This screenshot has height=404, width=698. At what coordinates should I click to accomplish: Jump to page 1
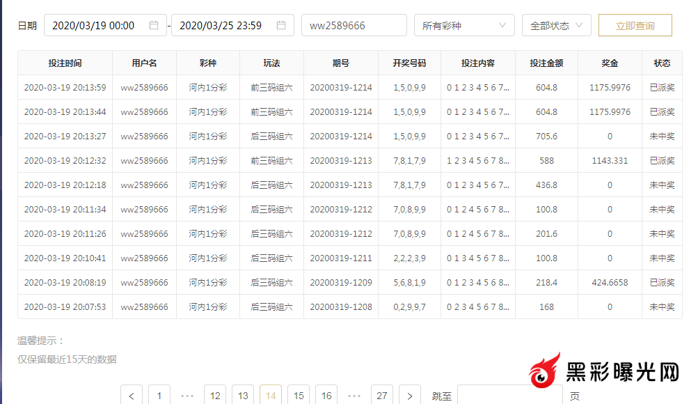pos(159,395)
